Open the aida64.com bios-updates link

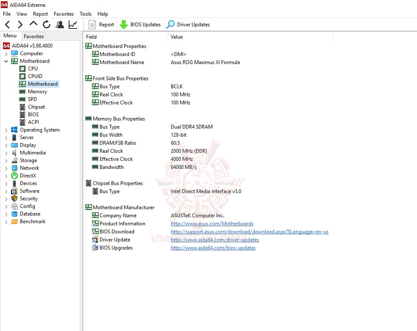click(x=213, y=248)
